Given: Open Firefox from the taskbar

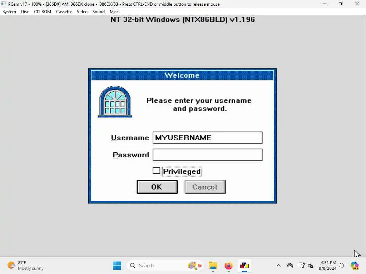Looking at the screenshot, I should (228, 265).
